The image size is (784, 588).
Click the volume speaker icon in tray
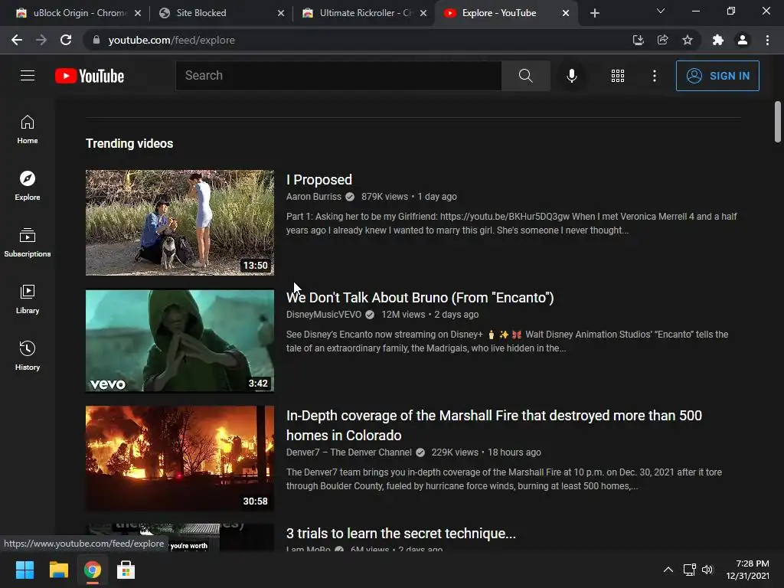click(707, 570)
